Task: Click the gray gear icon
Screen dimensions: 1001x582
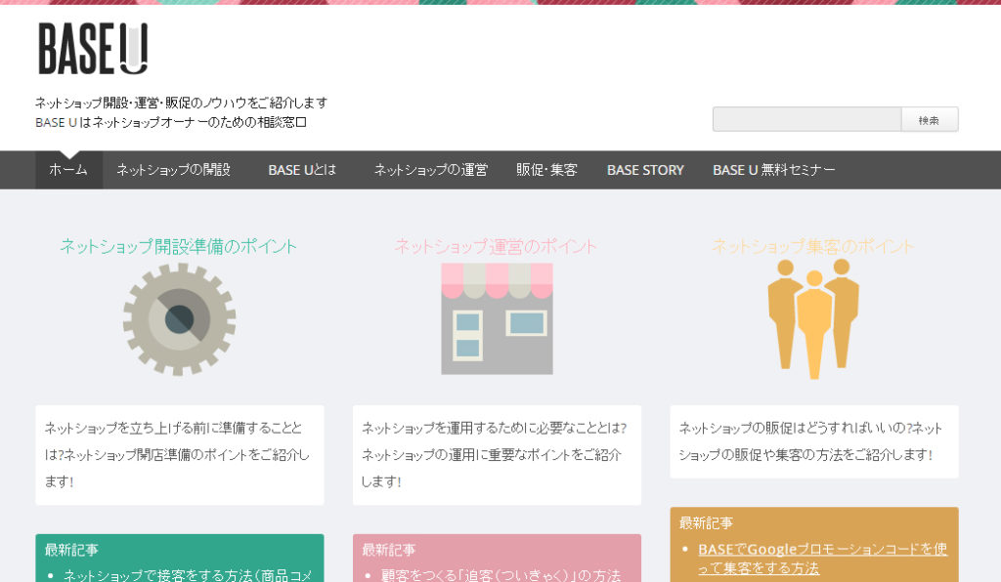Action: [x=179, y=318]
